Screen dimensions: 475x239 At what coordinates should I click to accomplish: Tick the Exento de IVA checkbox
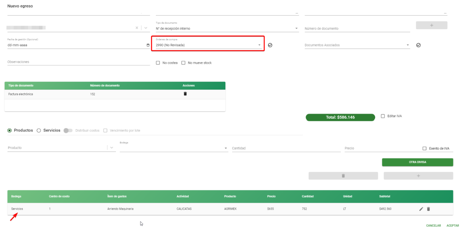point(425,148)
